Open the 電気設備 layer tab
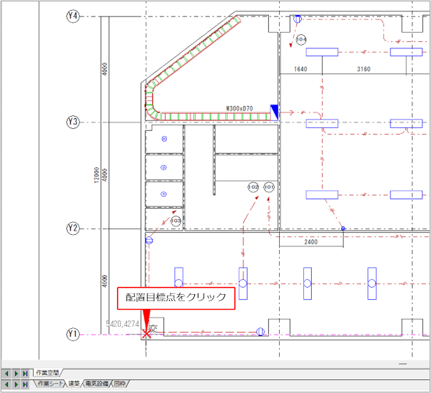This screenshot has height=393, width=431. (x=96, y=384)
